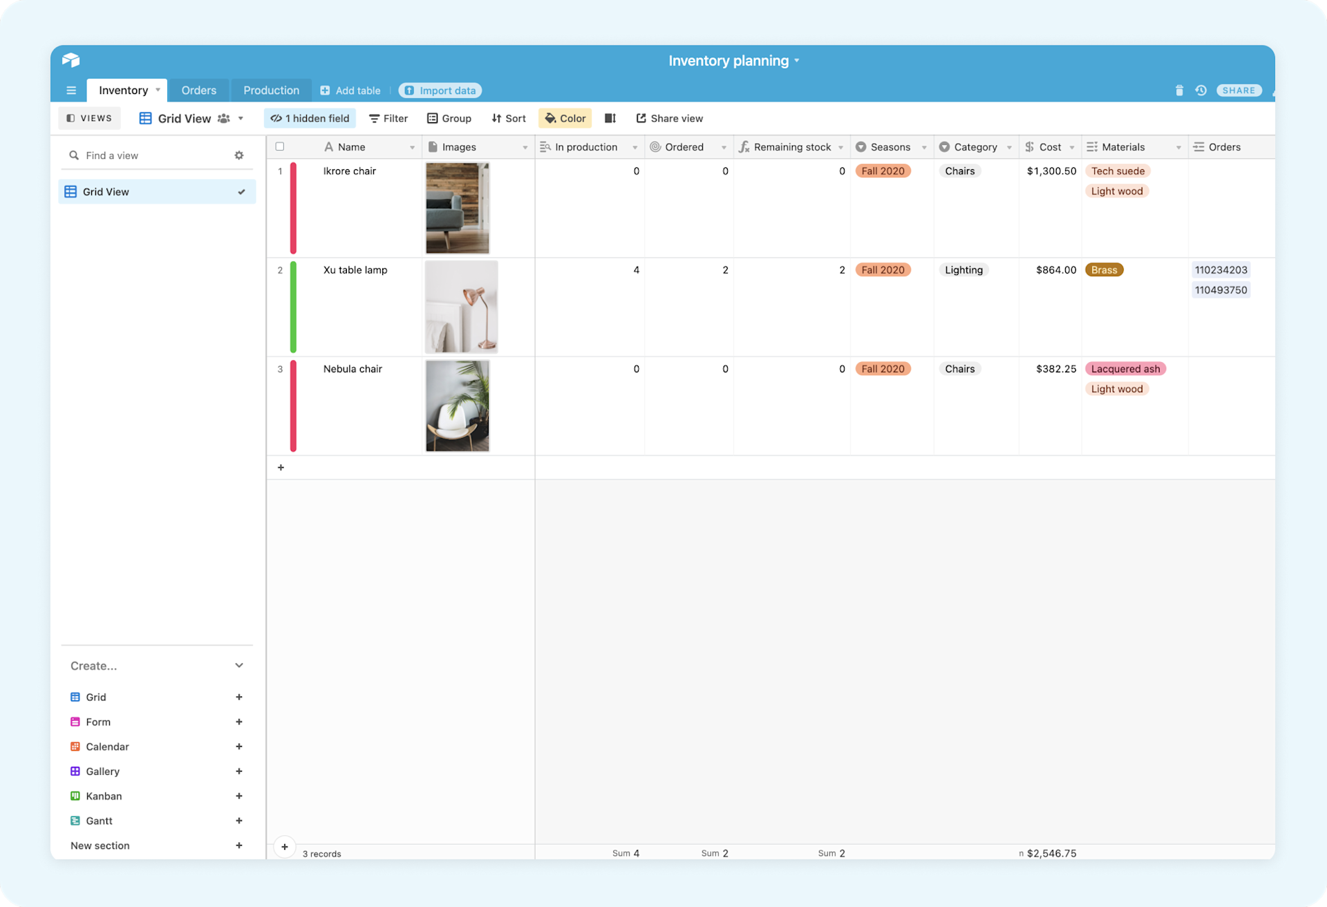The width and height of the screenshot is (1327, 907).
Task: Click the Fall 2020 tag on Xu table lamp
Action: 883,269
